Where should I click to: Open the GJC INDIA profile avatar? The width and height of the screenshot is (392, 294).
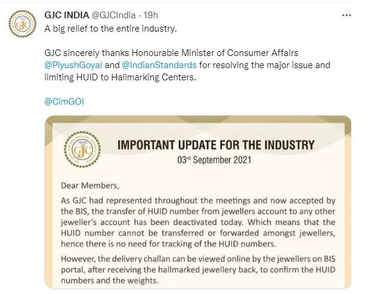[x=23, y=24]
